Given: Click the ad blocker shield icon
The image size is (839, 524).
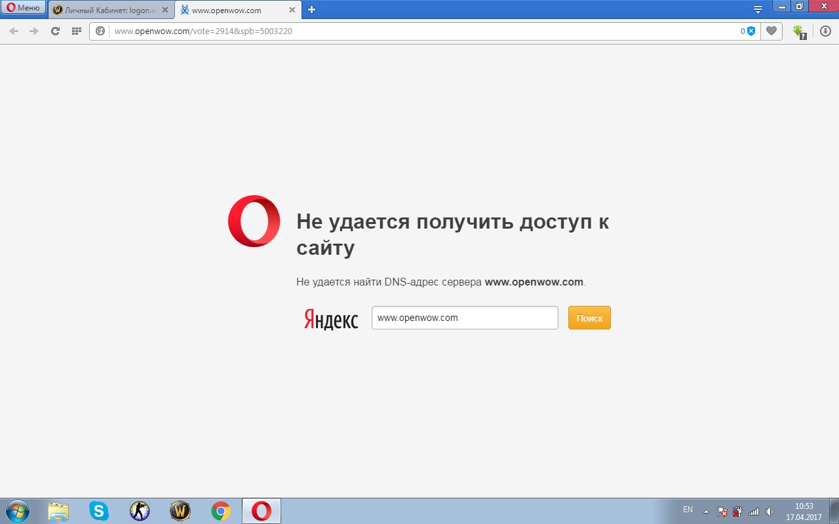Looking at the screenshot, I should (751, 31).
